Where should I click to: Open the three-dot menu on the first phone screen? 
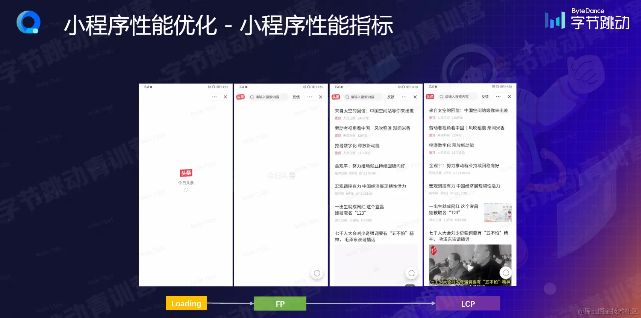point(214,97)
